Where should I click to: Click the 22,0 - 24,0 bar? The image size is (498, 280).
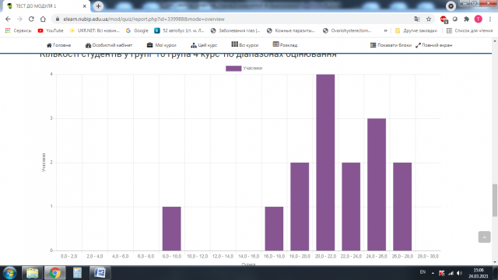[351, 207]
